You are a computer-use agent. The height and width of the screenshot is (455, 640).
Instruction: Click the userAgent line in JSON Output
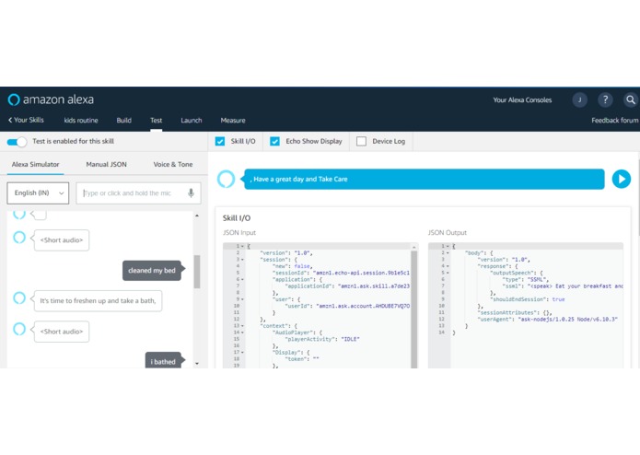click(x=548, y=319)
